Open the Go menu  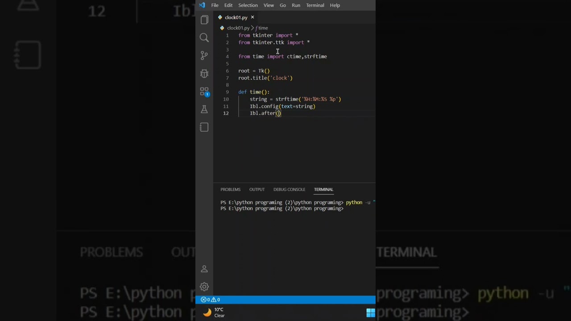(283, 5)
